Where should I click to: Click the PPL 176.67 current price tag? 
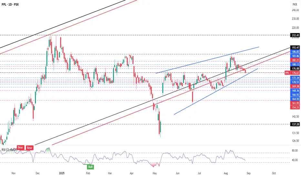click(x=292, y=73)
